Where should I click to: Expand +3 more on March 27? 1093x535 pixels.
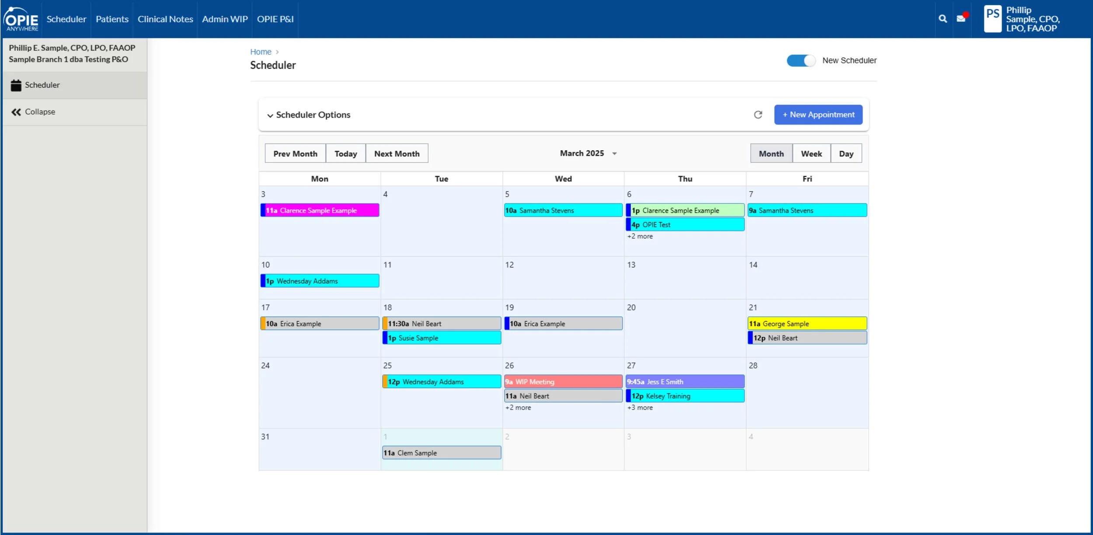[x=640, y=407]
